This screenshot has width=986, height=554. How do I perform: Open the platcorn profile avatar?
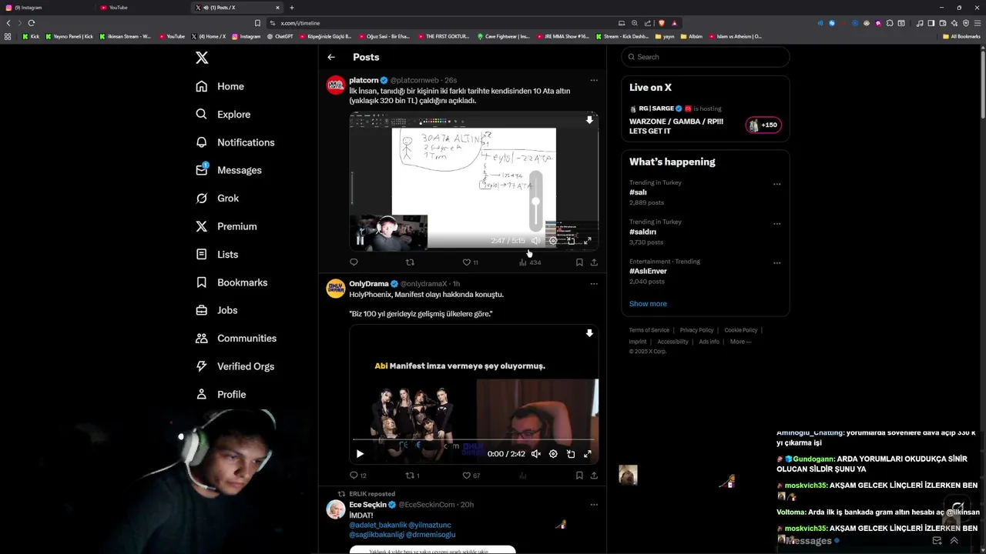(336, 85)
